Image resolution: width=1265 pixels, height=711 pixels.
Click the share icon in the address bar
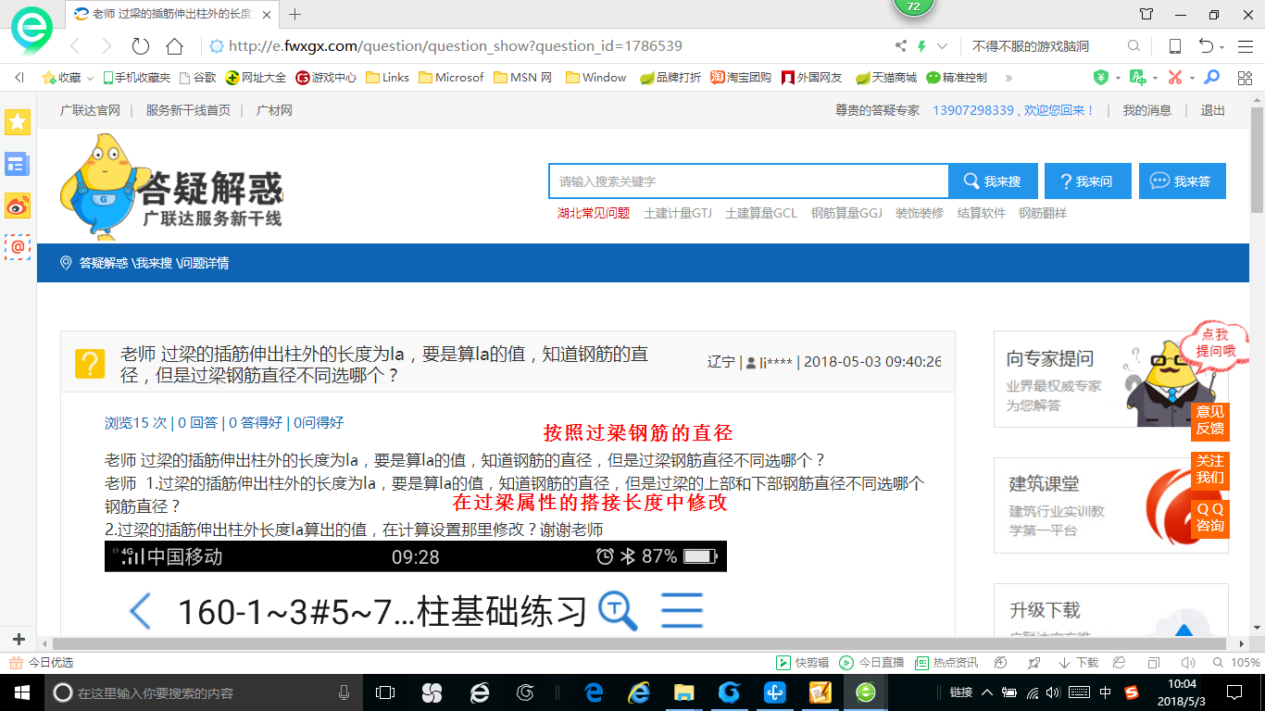pos(901,46)
